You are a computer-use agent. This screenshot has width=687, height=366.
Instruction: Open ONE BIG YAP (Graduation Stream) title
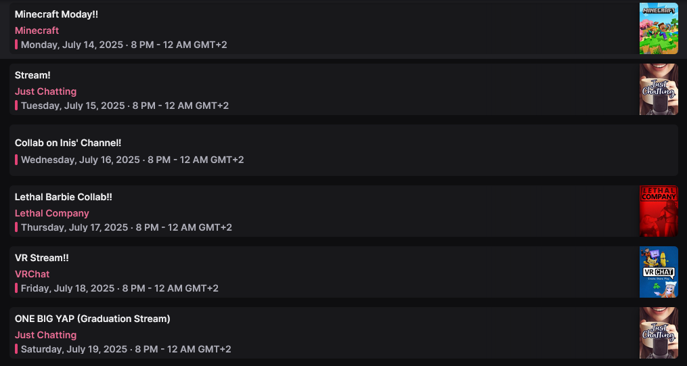(x=93, y=319)
